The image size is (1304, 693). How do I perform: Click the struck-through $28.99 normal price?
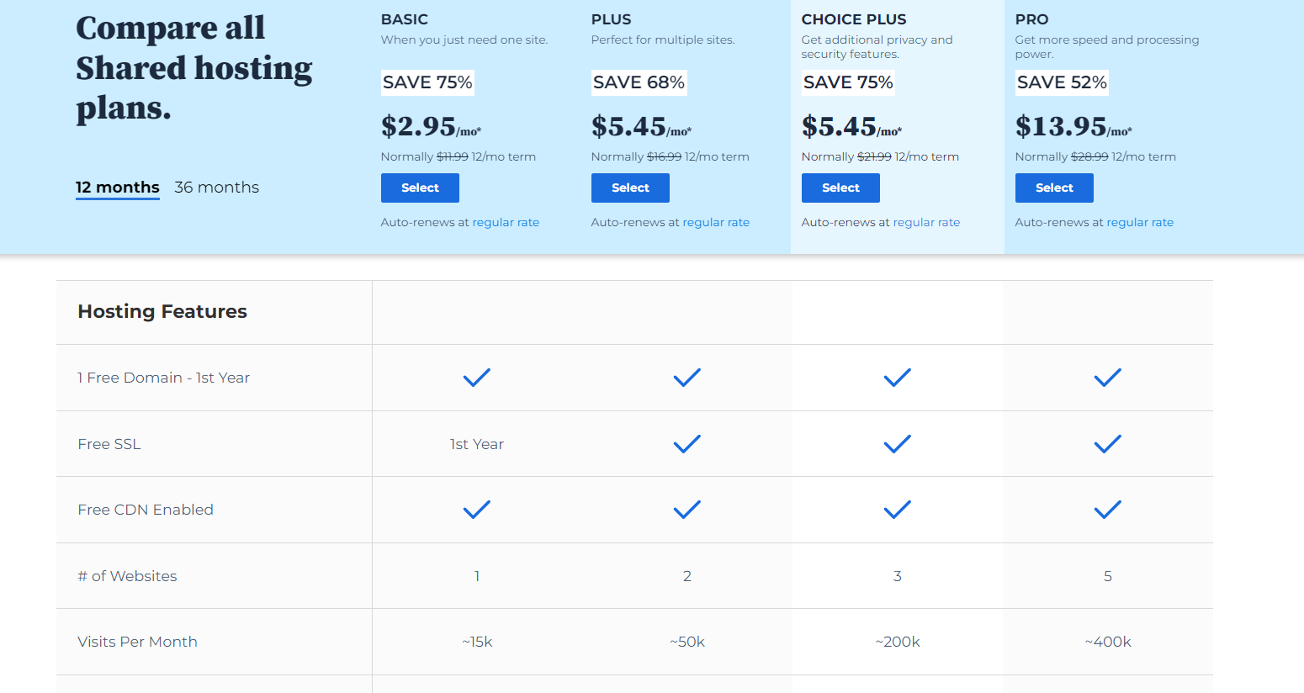tap(1089, 156)
